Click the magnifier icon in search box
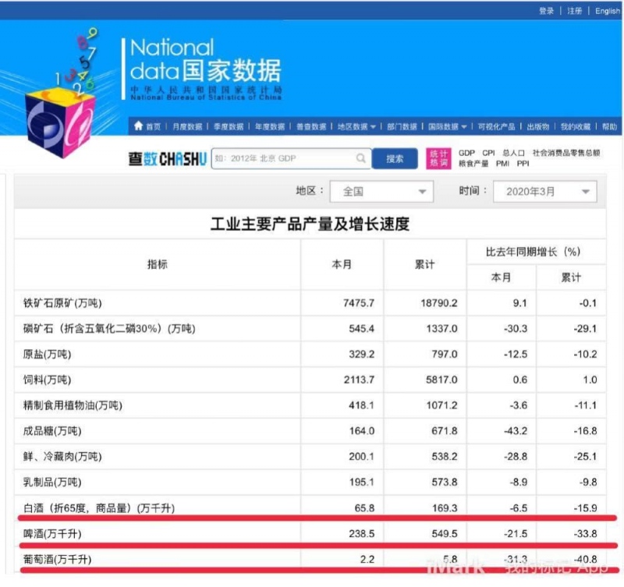The image size is (624, 587). coord(361,158)
